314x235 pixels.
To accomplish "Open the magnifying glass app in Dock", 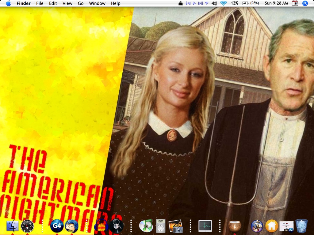I will click(x=116, y=226).
